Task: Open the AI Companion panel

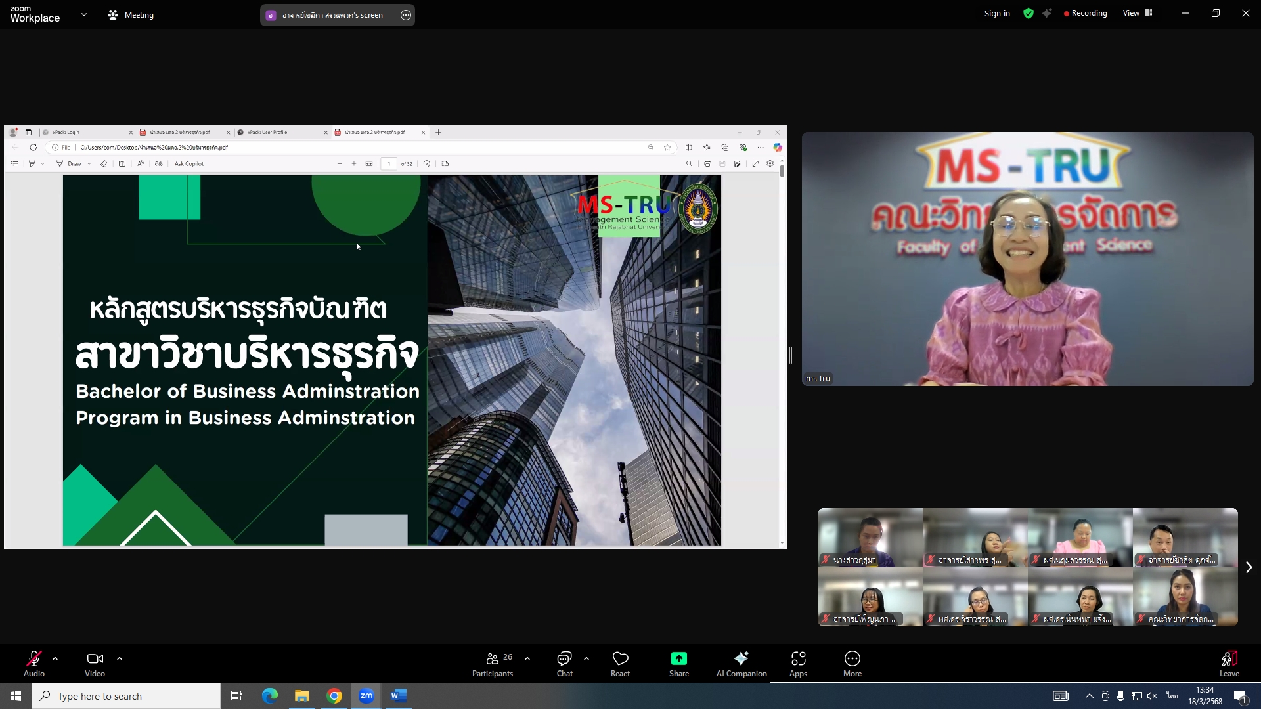Action: (741, 663)
